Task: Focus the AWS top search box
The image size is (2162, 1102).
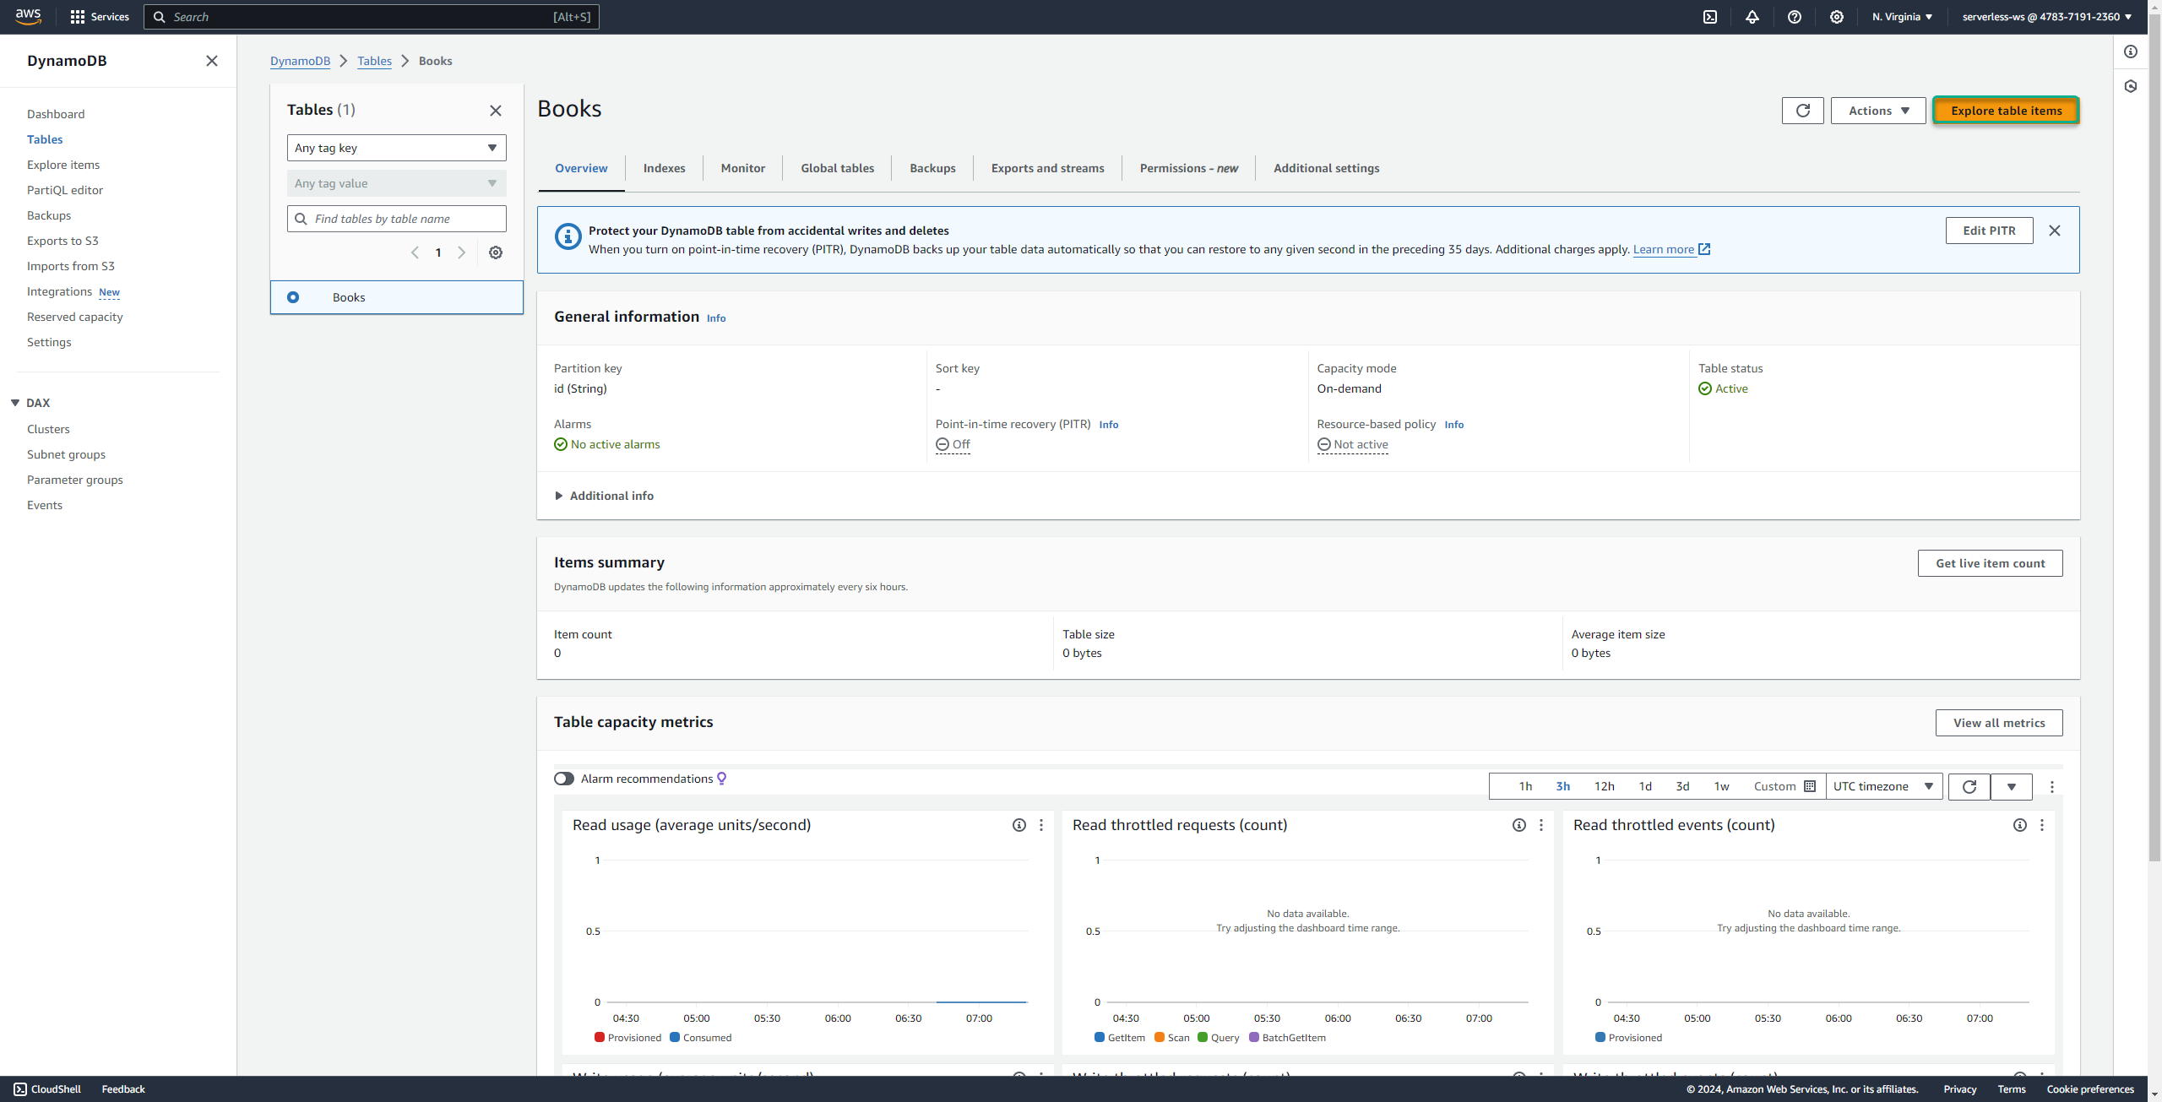Action: (x=372, y=17)
